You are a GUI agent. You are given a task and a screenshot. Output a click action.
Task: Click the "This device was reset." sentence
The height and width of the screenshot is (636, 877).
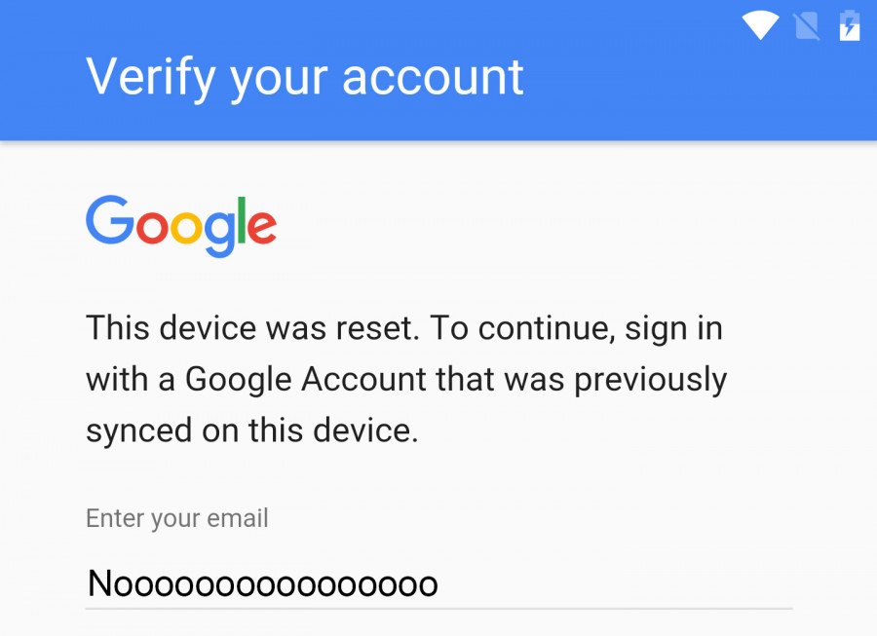[x=251, y=327]
